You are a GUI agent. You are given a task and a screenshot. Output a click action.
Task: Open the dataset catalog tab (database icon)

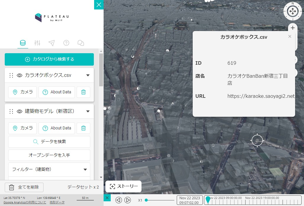(23, 43)
